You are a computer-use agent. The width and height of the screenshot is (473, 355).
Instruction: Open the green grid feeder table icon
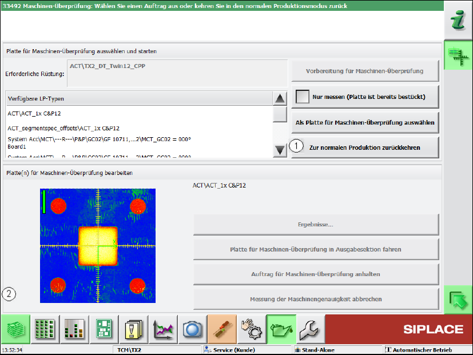(x=45, y=329)
